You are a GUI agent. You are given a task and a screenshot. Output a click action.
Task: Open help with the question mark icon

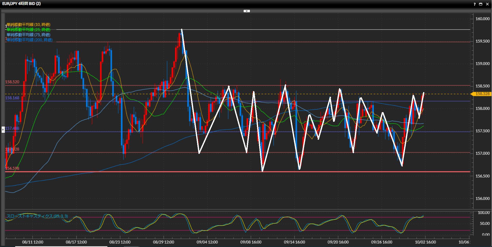point(474,4)
